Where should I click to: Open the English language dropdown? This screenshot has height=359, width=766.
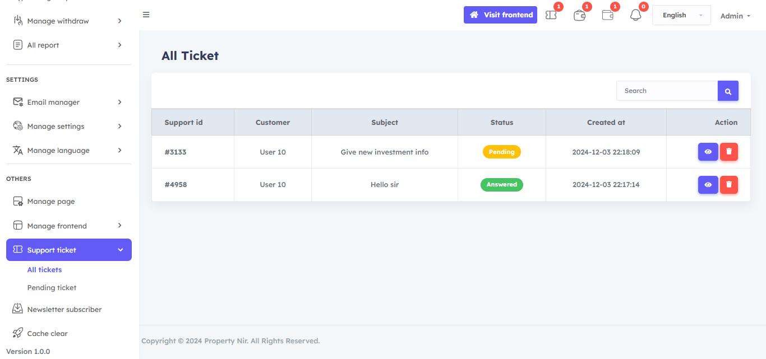coord(681,15)
